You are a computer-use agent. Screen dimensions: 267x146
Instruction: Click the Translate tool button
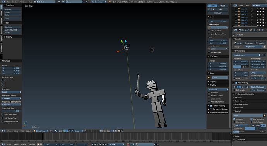pos(12,10)
